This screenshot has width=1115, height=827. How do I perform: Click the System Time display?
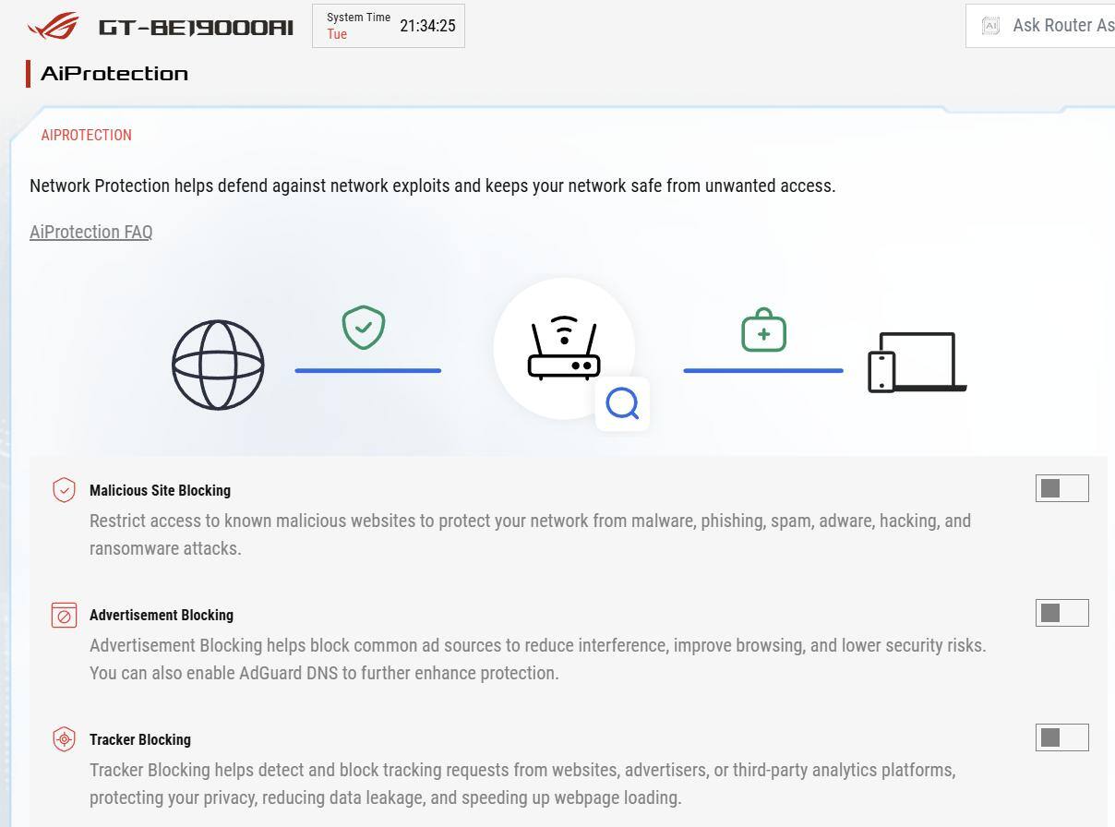point(388,26)
